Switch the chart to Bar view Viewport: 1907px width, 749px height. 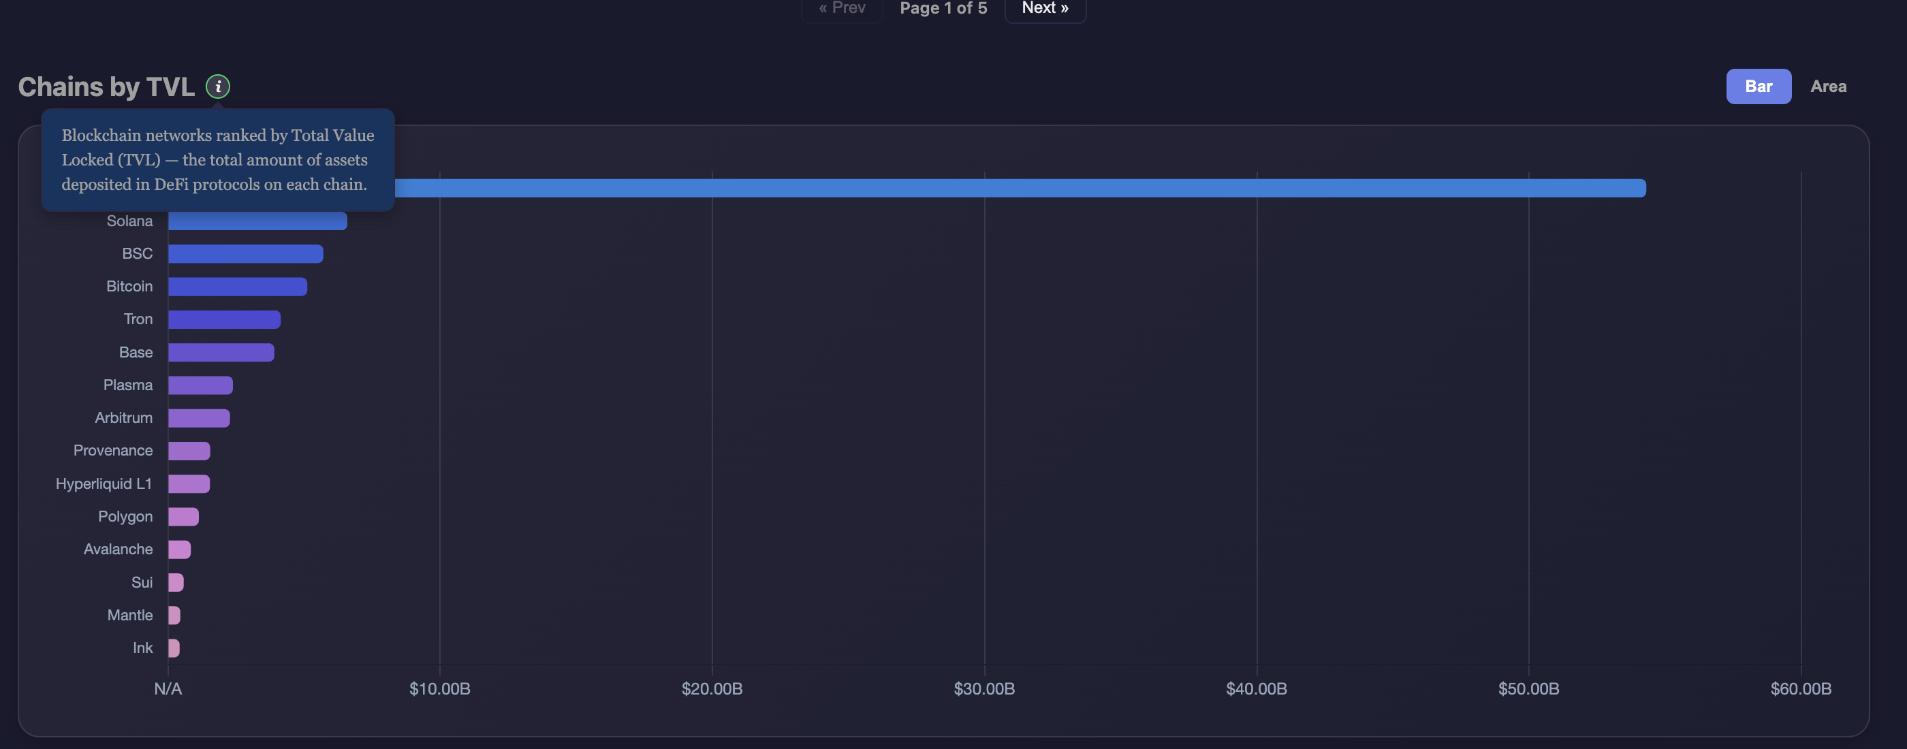1759,86
